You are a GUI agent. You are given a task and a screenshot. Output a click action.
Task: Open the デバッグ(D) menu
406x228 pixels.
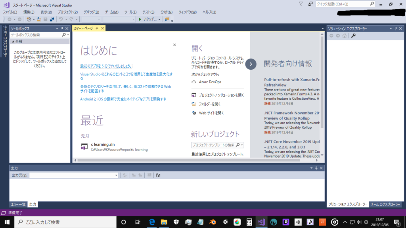tap(91, 12)
